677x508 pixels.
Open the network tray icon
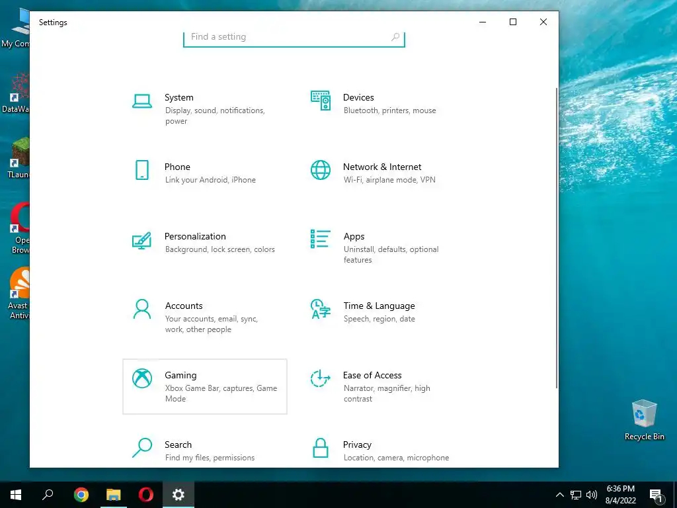[576, 495]
